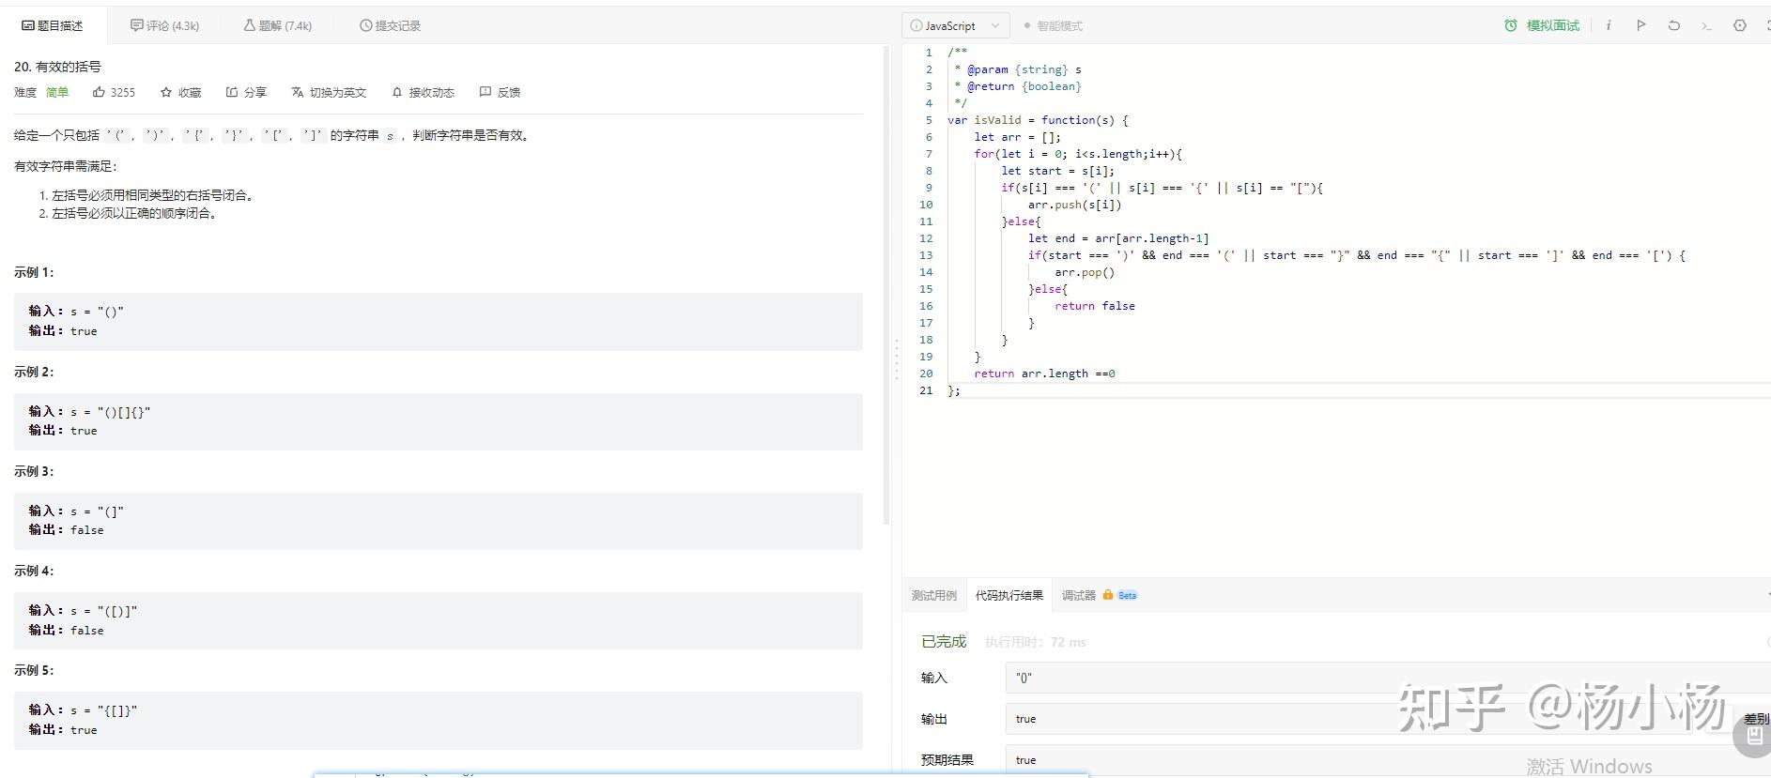The image size is (1771, 778).
Task: Click the left panel vertical scrollbar
Action: click(886, 286)
